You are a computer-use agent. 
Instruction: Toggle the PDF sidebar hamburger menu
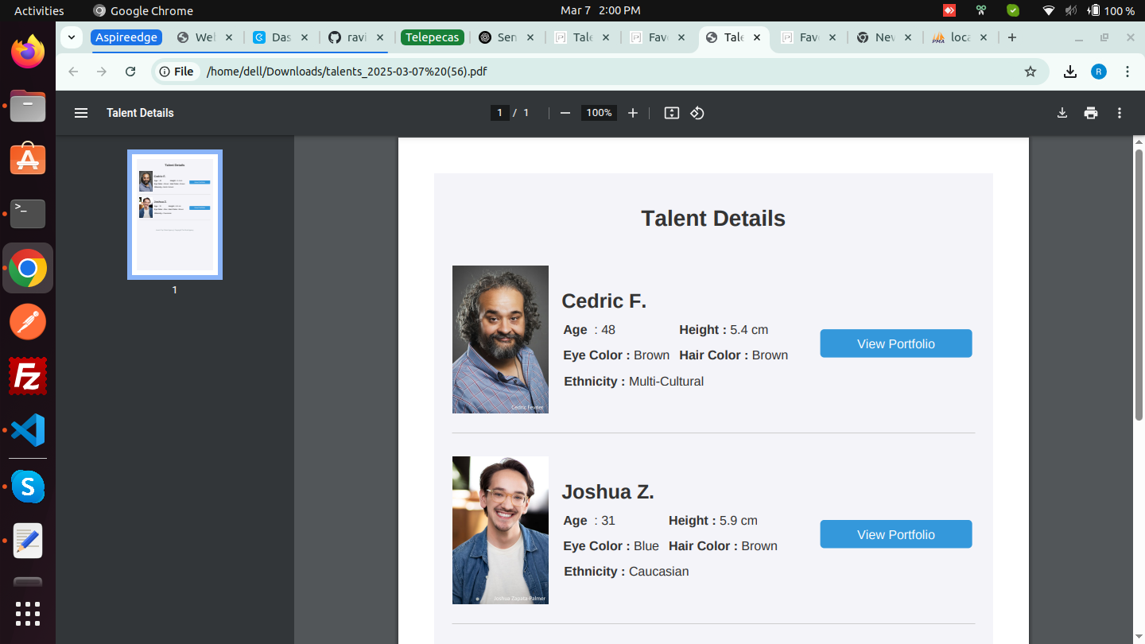click(81, 113)
